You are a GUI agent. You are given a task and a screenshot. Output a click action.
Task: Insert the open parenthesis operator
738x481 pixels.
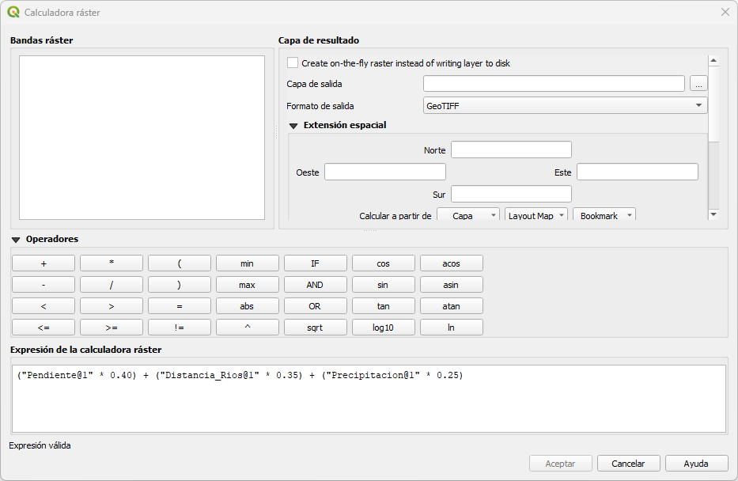(x=180, y=263)
